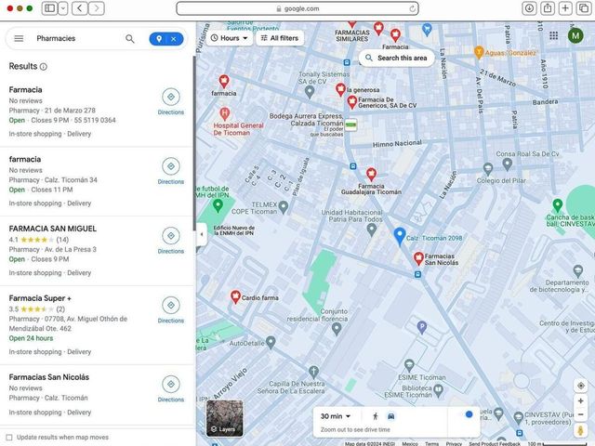Open the 30 min travel time dropdown
The height and width of the screenshot is (446, 595).
point(336,416)
